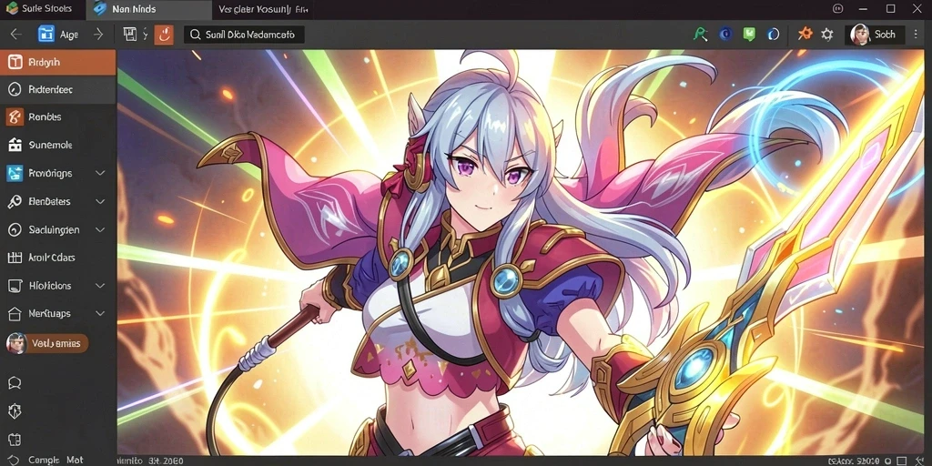Click the circled icon left of minimize
Viewport: 932px width, 466px height.
pyautogui.click(x=838, y=8)
